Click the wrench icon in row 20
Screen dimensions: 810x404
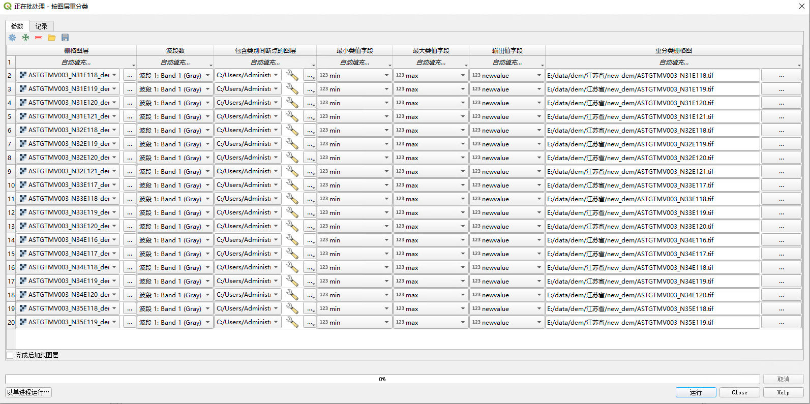292,322
